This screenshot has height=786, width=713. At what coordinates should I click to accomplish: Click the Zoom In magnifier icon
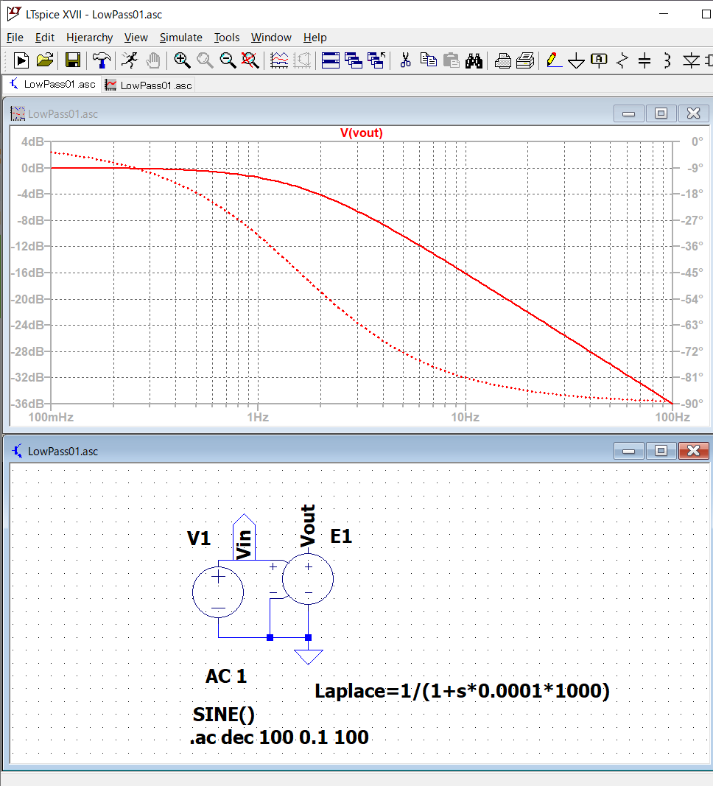[182, 60]
